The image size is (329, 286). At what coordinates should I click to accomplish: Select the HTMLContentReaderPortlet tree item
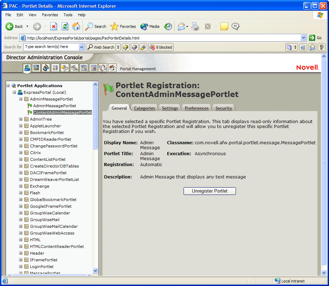click(57, 247)
